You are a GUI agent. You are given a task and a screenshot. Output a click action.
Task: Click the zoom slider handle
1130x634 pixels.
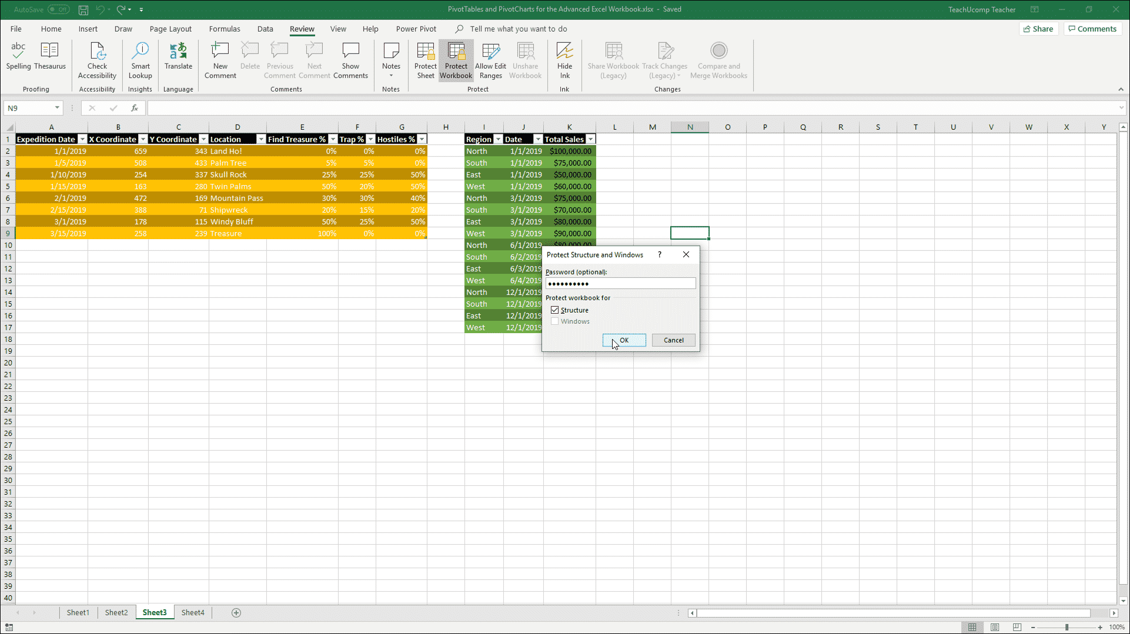tap(1067, 627)
